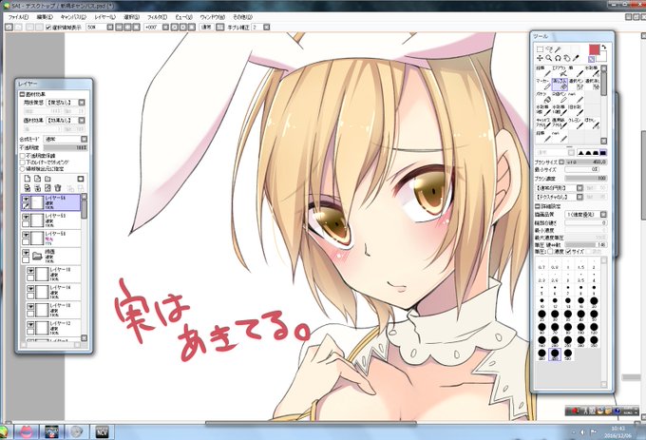The height and width of the screenshot is (440, 646).
Task: Collapse the 画材効果 section header
Action: 22,94
